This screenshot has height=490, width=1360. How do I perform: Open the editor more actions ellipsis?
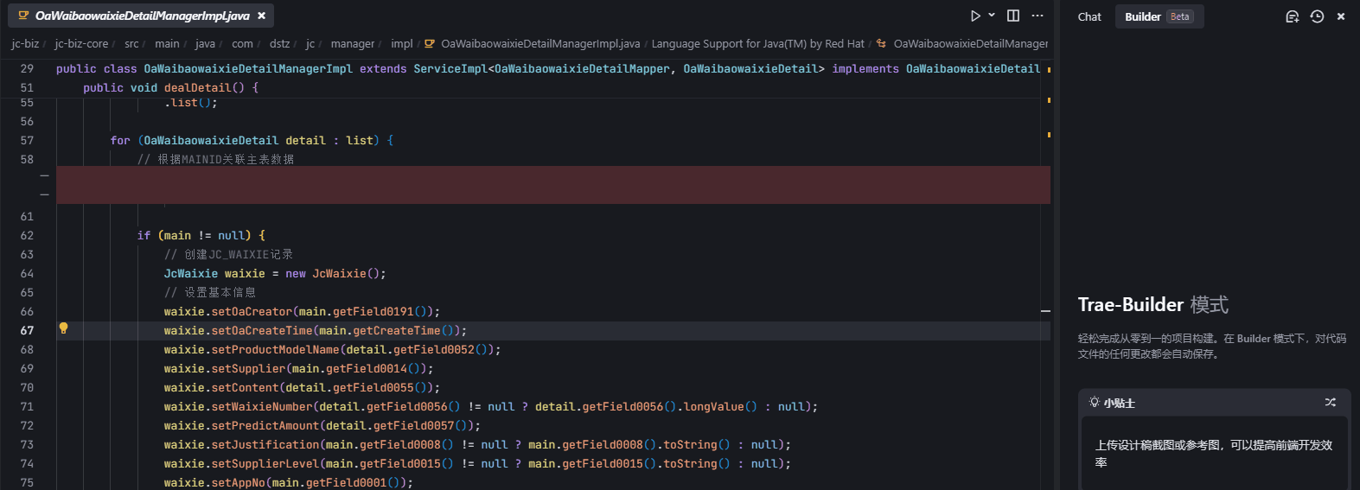coord(1038,16)
